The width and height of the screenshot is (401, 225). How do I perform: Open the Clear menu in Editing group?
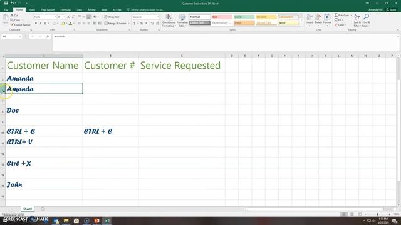pyautogui.click(x=340, y=25)
